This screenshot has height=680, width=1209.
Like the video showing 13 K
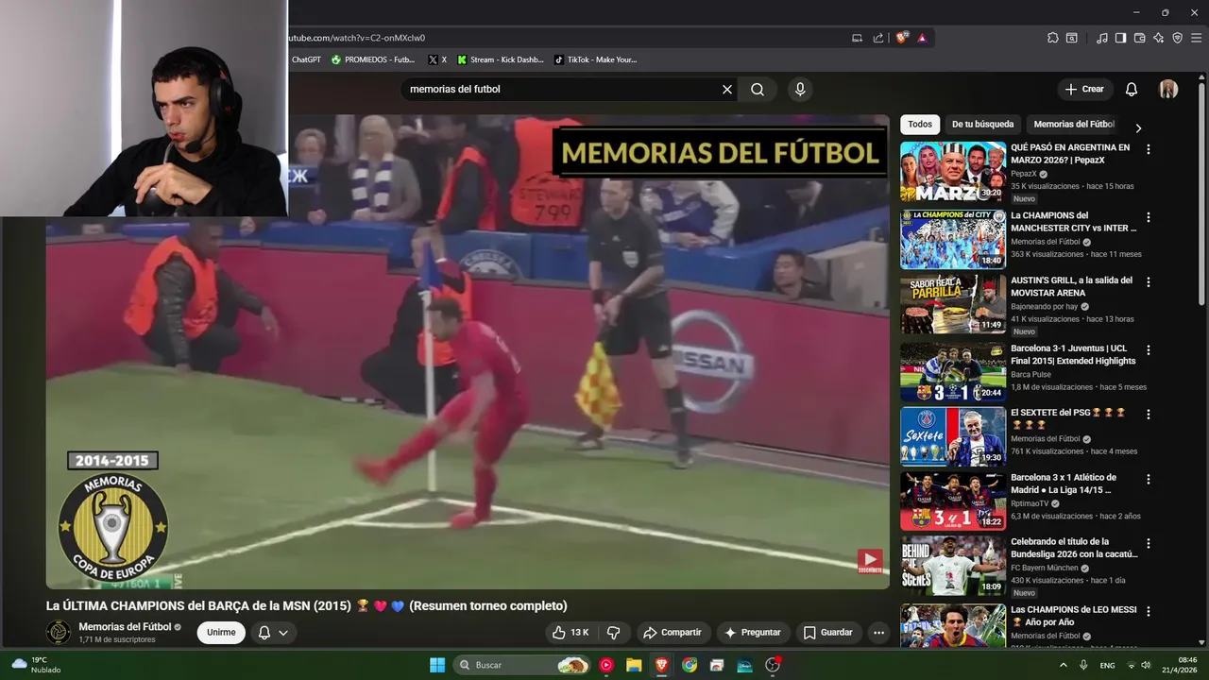coord(571,633)
